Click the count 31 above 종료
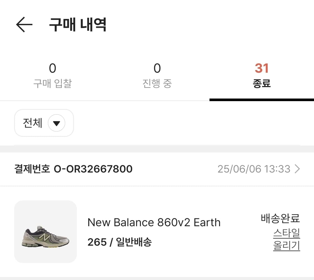The width and height of the screenshot is (314, 280). [262, 68]
